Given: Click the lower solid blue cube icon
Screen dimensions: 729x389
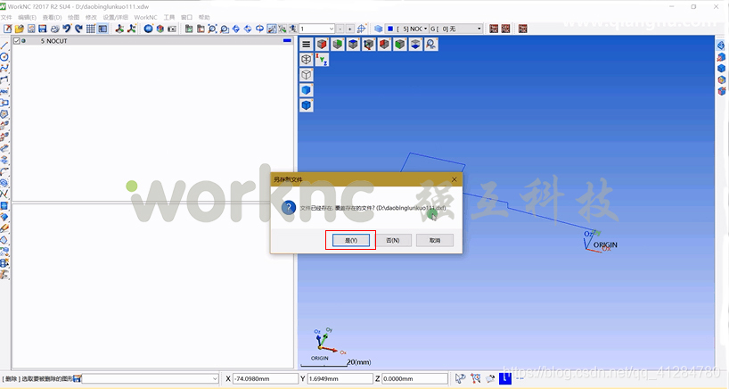Looking at the screenshot, I should (306, 105).
